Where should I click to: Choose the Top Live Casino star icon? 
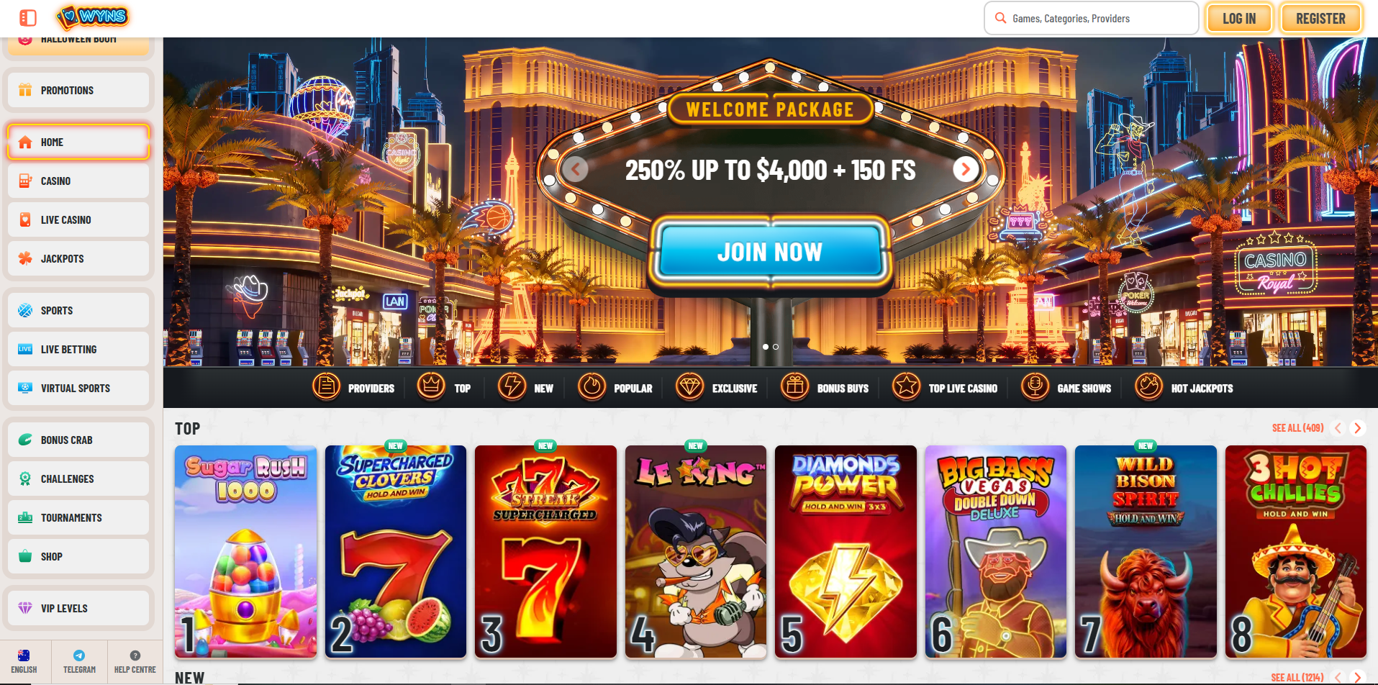click(906, 387)
